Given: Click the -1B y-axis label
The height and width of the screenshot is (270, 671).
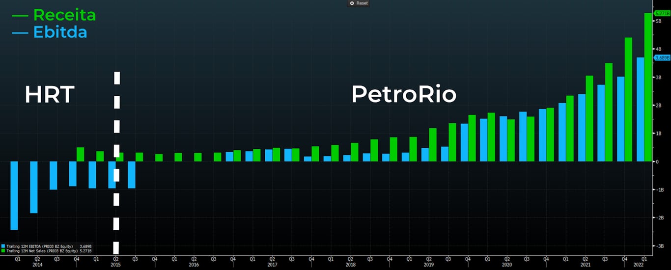Looking at the screenshot, I should coord(659,189).
